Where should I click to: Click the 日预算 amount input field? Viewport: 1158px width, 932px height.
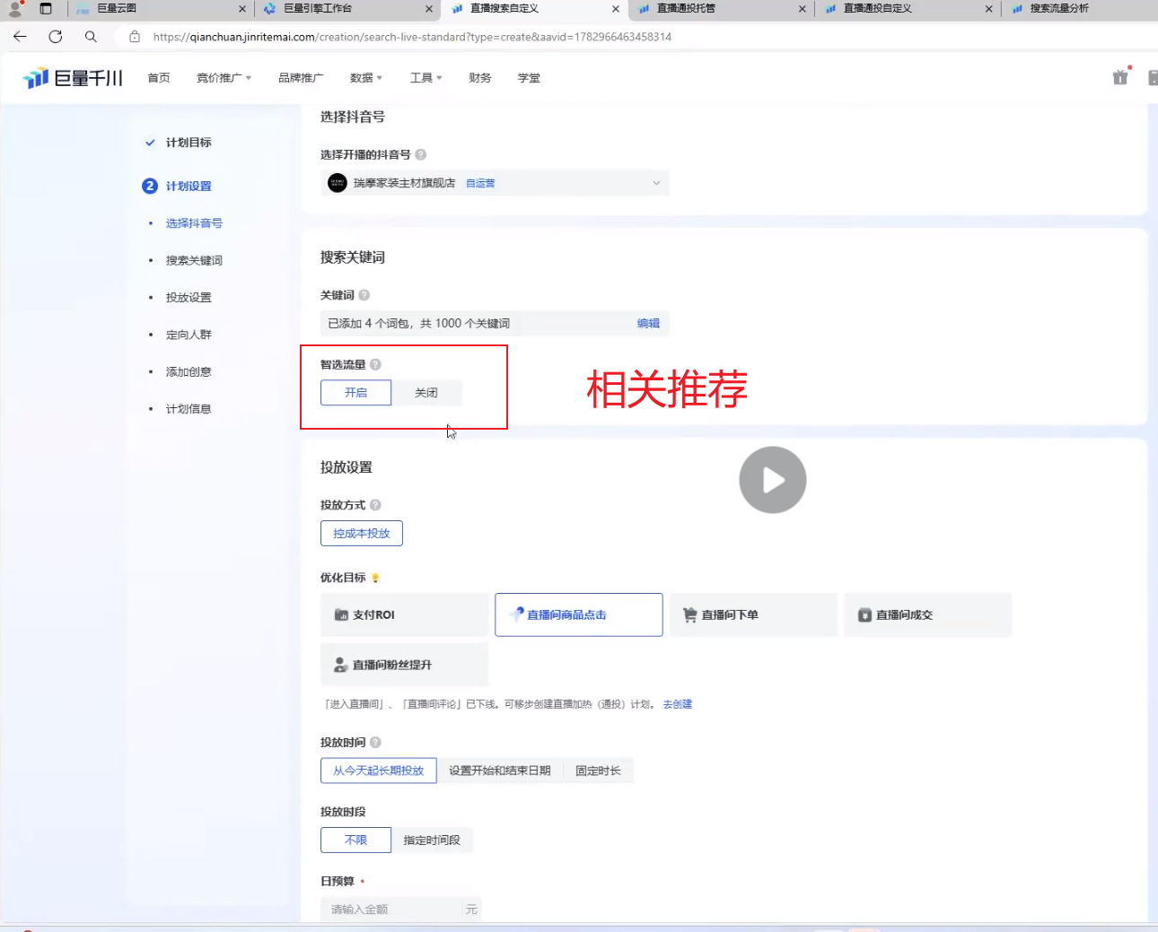(393, 910)
